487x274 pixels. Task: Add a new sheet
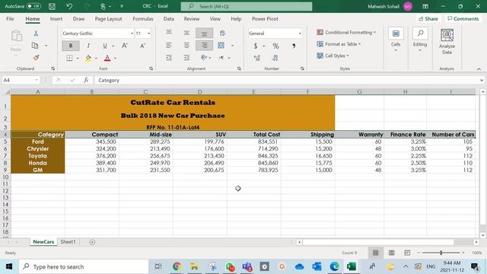coord(92,242)
